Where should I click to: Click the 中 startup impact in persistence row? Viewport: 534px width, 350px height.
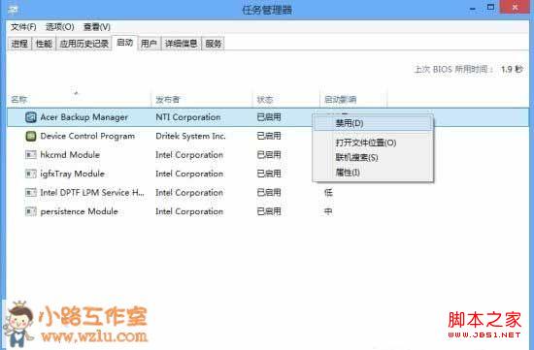328,211
